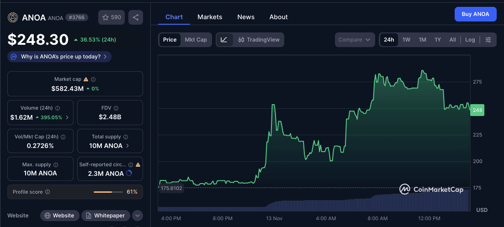The width and height of the screenshot is (504, 227).
Task: Click Vol/Mkt Cap (24h) info icon
Action: tap(63, 137)
